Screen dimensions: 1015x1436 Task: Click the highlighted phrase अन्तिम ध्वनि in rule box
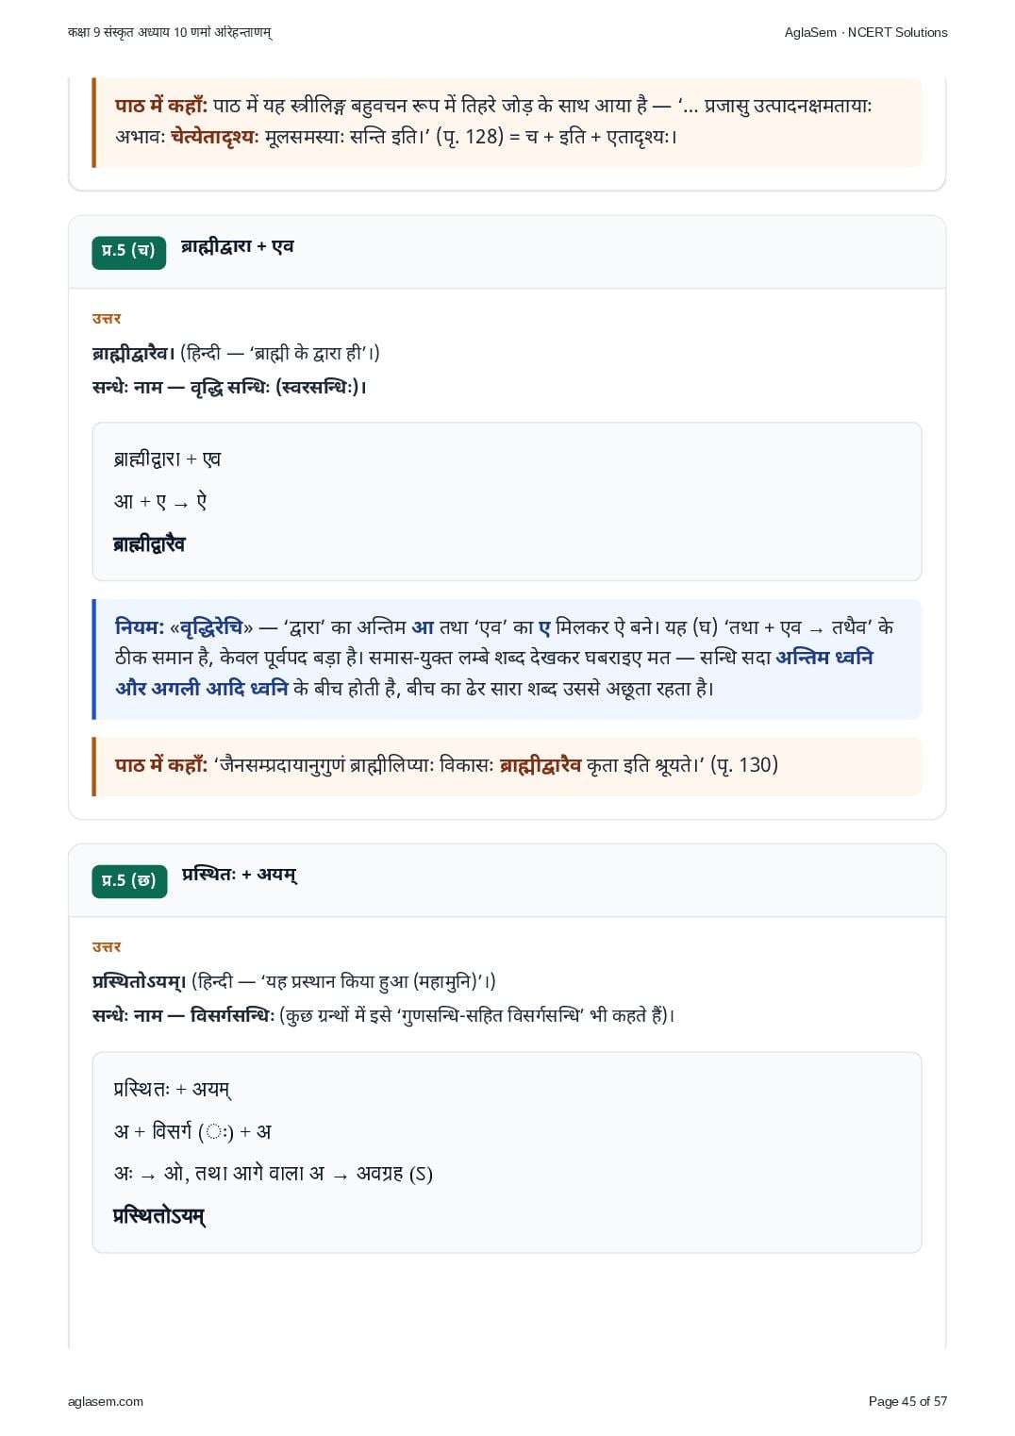[824, 658]
